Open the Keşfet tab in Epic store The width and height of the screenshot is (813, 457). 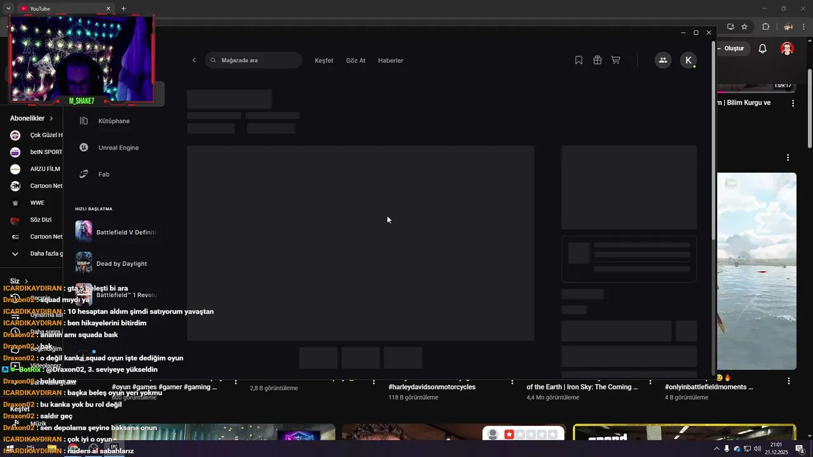click(x=324, y=60)
